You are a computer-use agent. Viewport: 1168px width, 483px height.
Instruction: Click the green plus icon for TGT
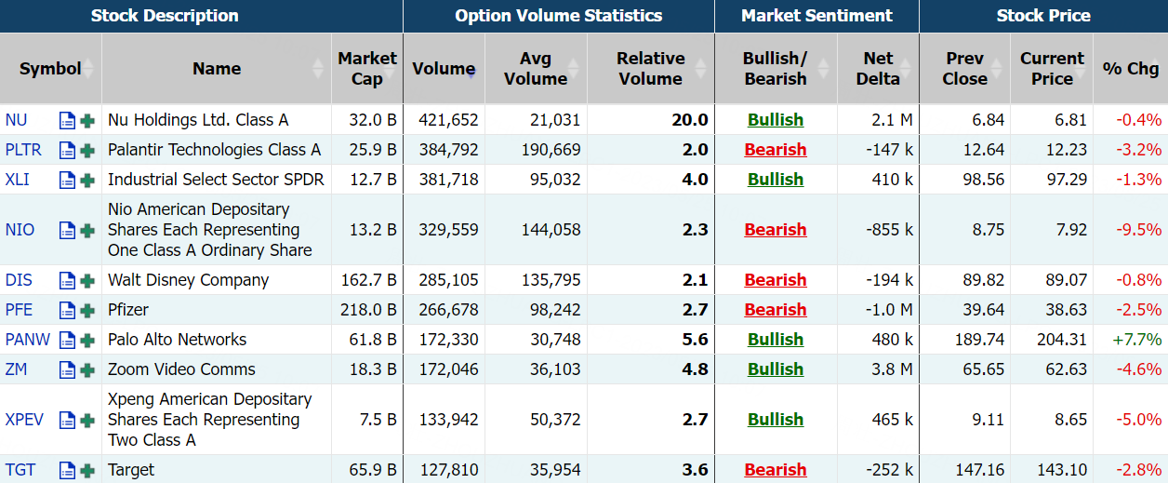(87, 470)
